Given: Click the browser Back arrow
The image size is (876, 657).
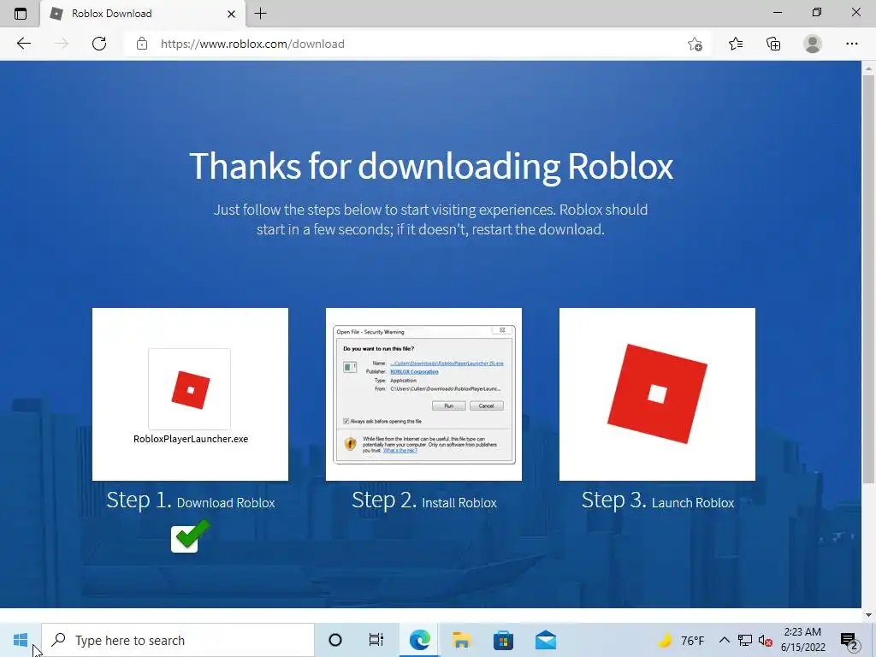Looking at the screenshot, I should [23, 44].
